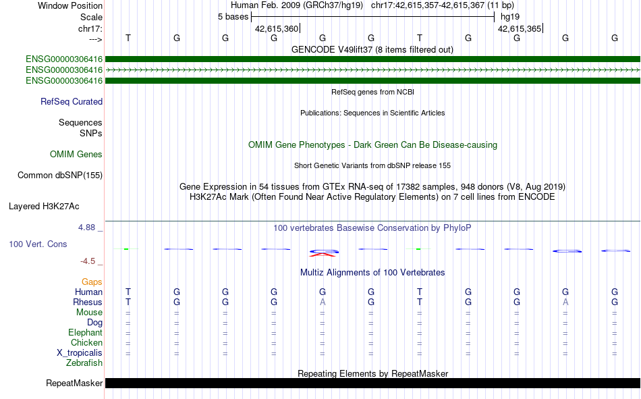Click the 42,615,360 coordinate tick label
641x399 pixels.
pyautogui.click(x=277, y=28)
